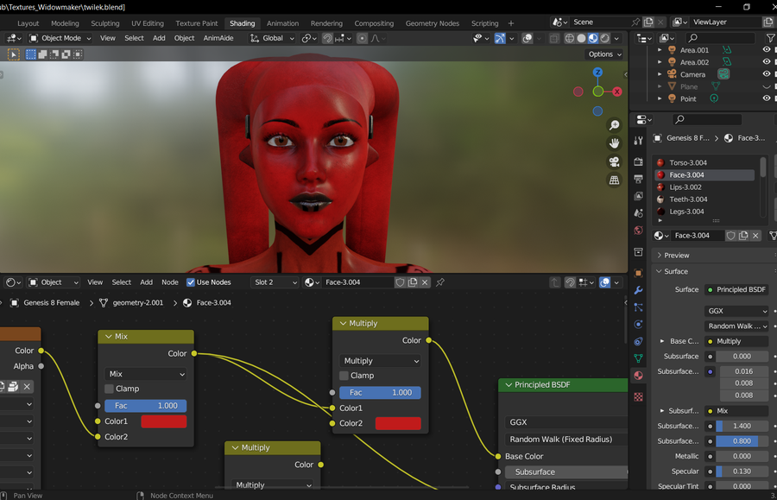Screen dimensions: 777x500
Task: Toggle viewport gizmos icon
Action: pyautogui.click(x=500, y=38)
